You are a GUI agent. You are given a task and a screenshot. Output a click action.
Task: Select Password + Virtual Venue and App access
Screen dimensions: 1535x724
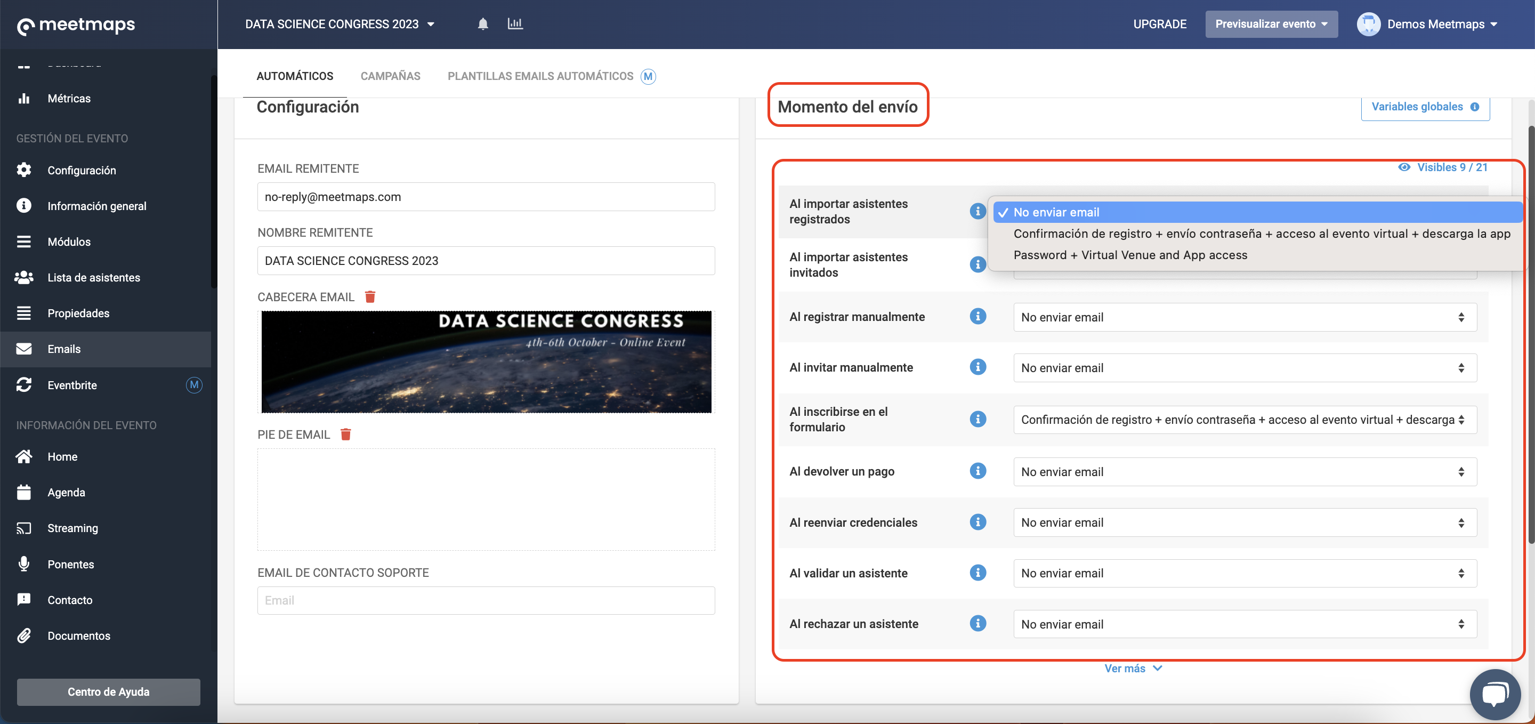tap(1258, 255)
